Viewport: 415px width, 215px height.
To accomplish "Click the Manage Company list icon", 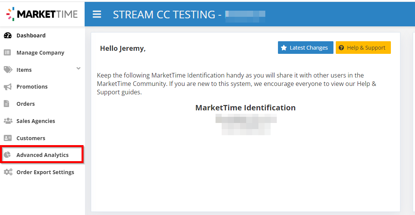I will (x=7, y=53).
